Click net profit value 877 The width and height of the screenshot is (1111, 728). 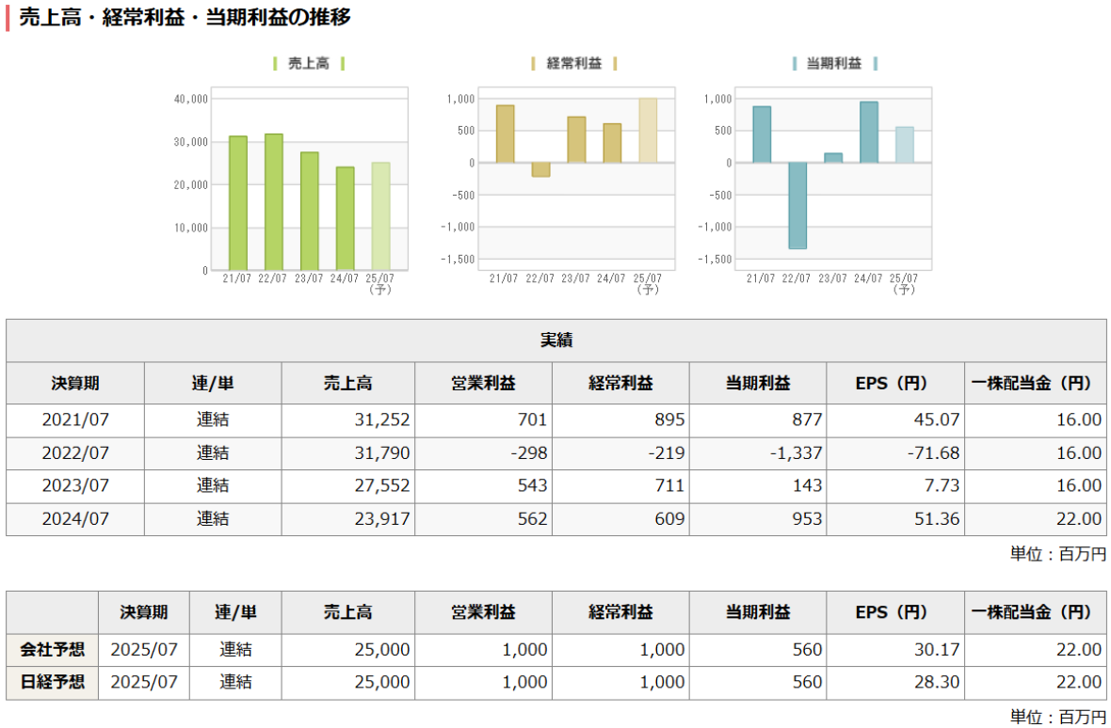click(x=807, y=419)
